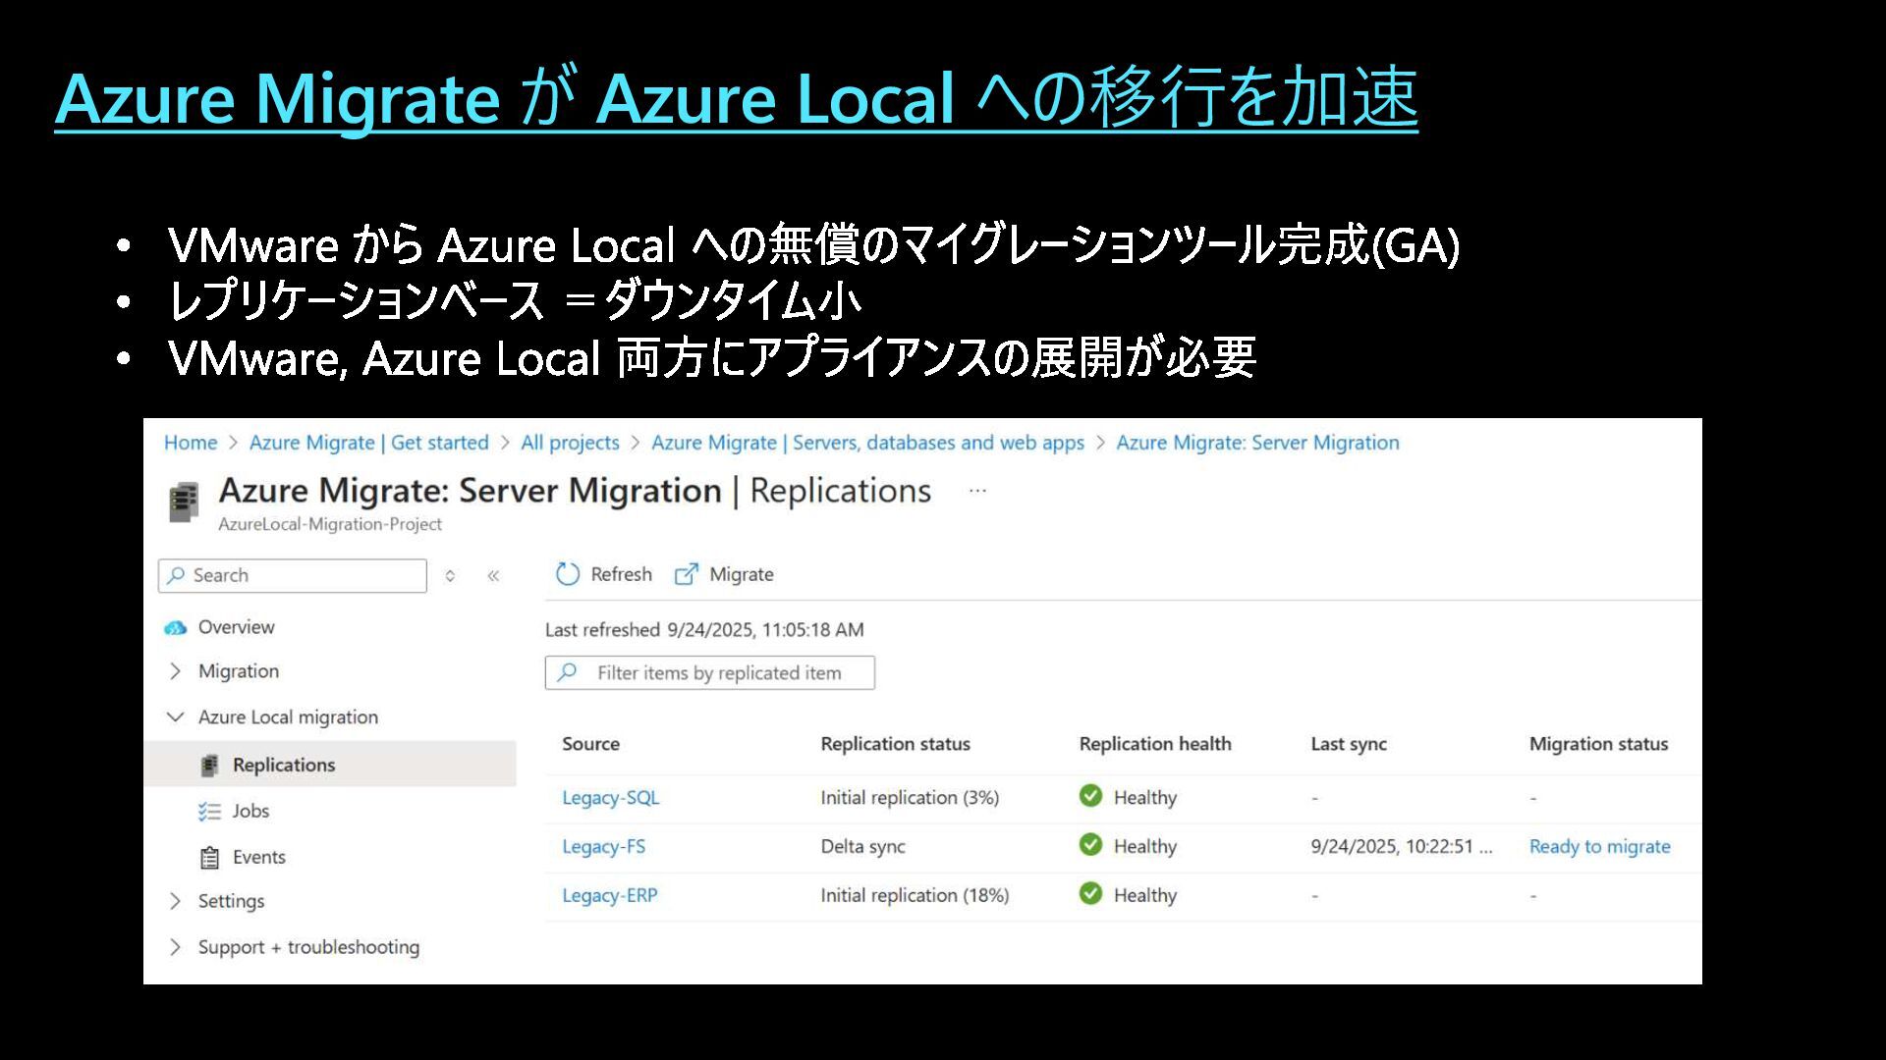Collapse the Azure Local migration section
Image resolution: width=1886 pixels, height=1060 pixels.
(176, 717)
